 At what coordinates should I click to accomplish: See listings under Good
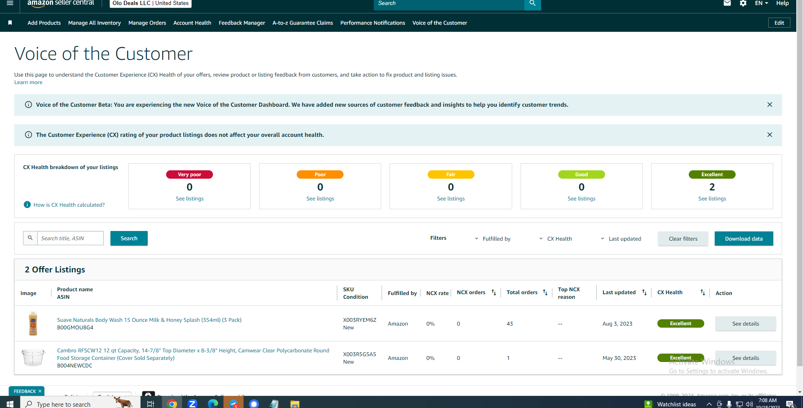[581, 199]
